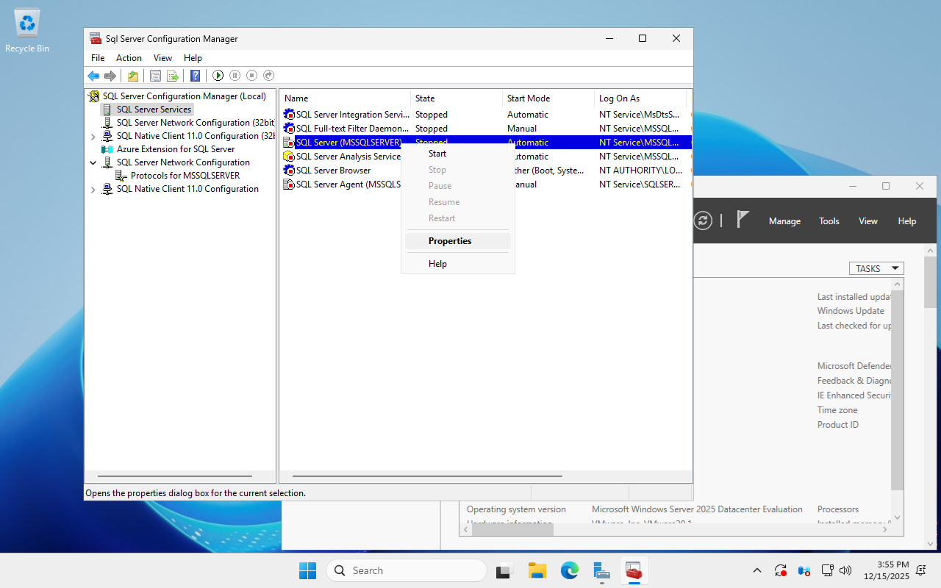The height and width of the screenshot is (588, 941).
Task: Click the Restart service toolbar icon
Action: point(268,75)
